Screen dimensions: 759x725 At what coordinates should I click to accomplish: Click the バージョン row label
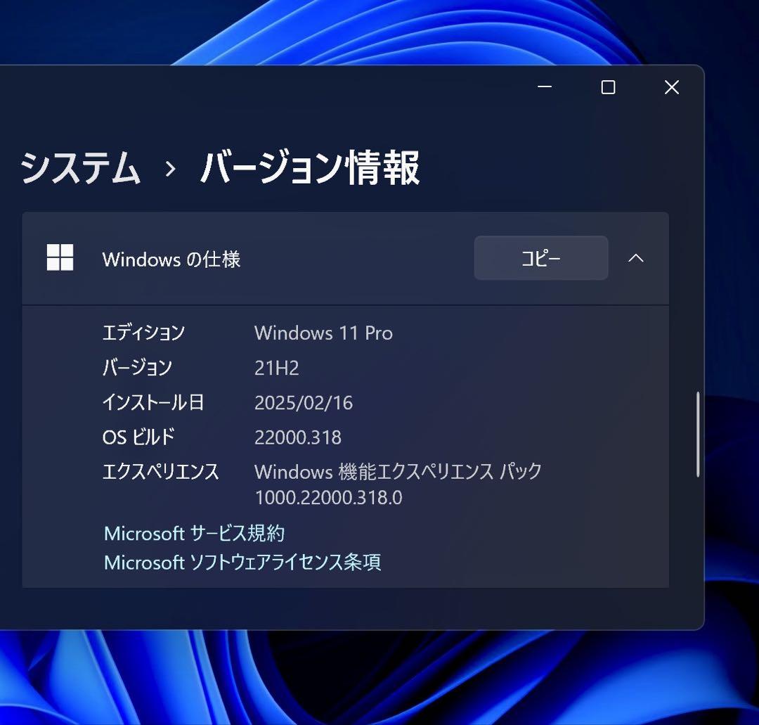[x=138, y=368]
